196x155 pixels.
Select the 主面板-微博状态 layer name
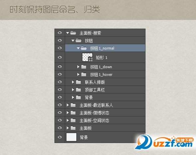pos(94,113)
